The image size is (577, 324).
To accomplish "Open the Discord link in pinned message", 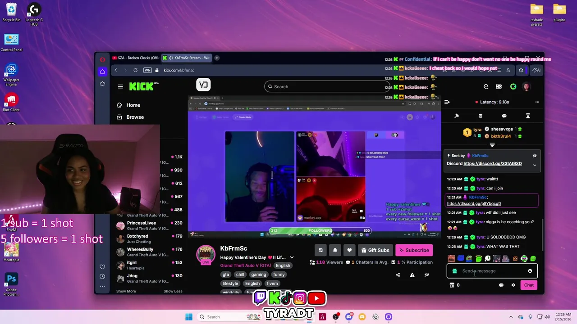I will point(492,163).
